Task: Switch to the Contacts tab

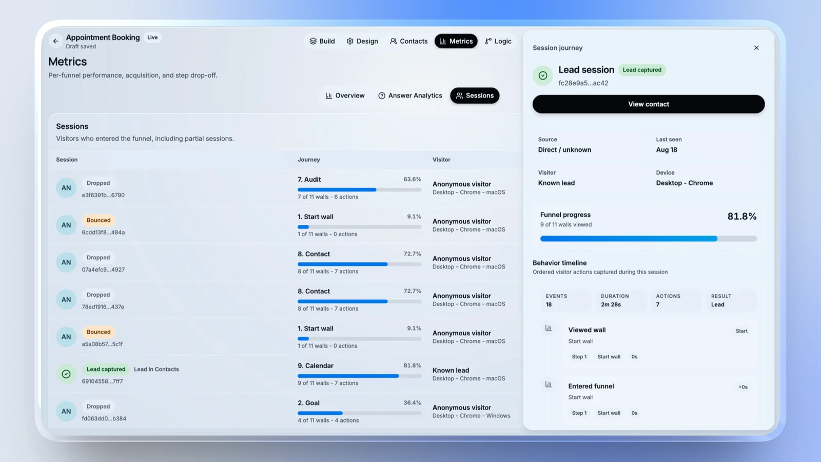Action: [408, 41]
